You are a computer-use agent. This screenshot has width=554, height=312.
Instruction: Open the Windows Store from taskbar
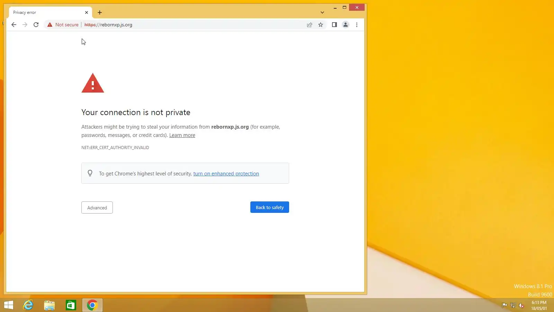(71, 305)
